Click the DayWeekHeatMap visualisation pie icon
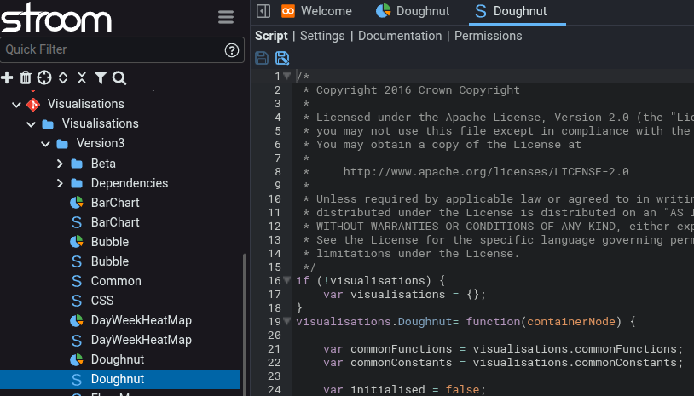Viewport: 694px width, 396px height. tap(77, 320)
